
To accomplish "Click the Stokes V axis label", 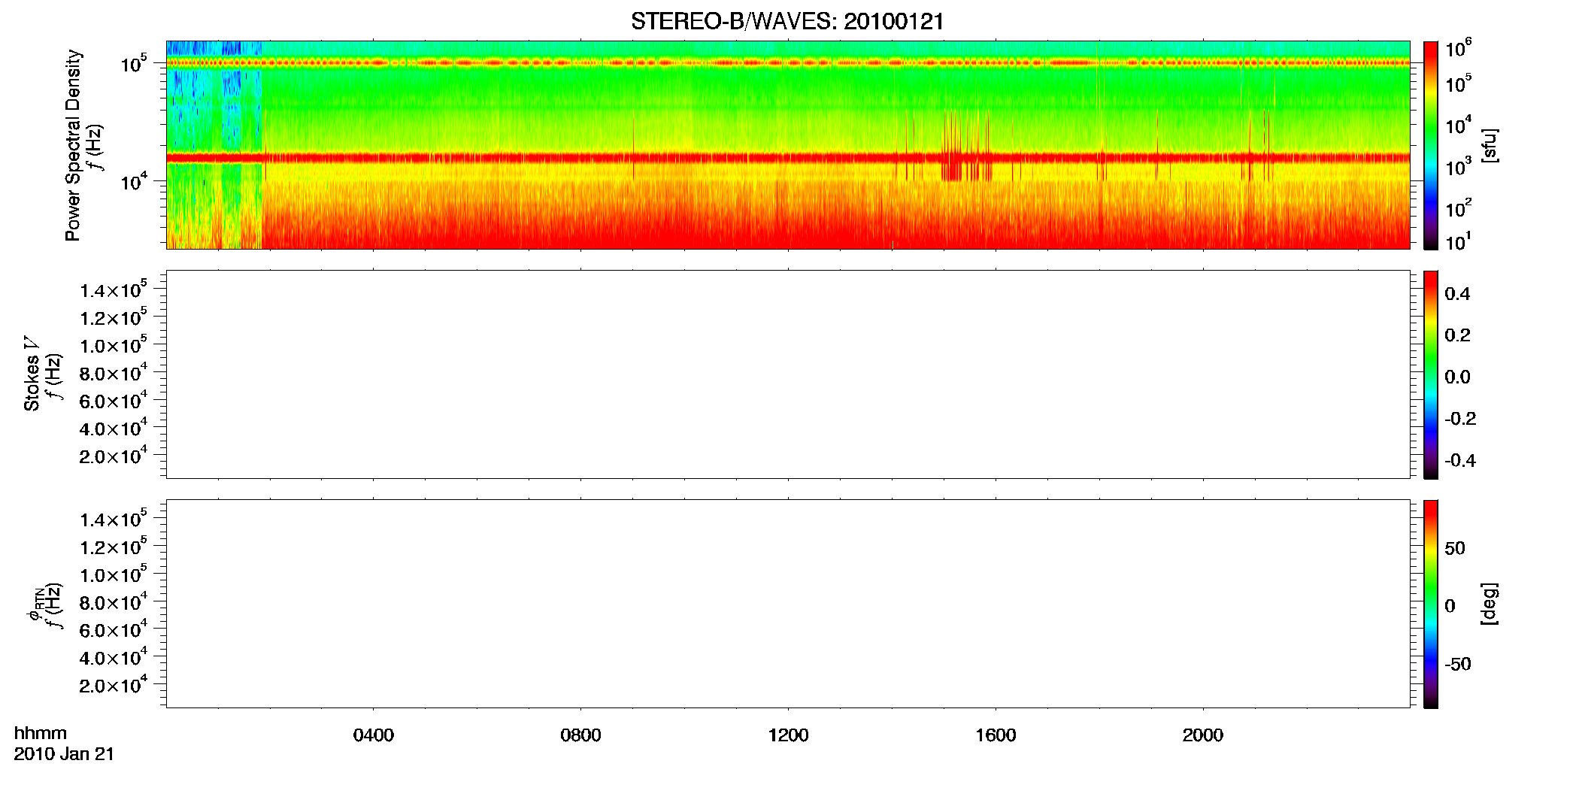I will 32,374.
